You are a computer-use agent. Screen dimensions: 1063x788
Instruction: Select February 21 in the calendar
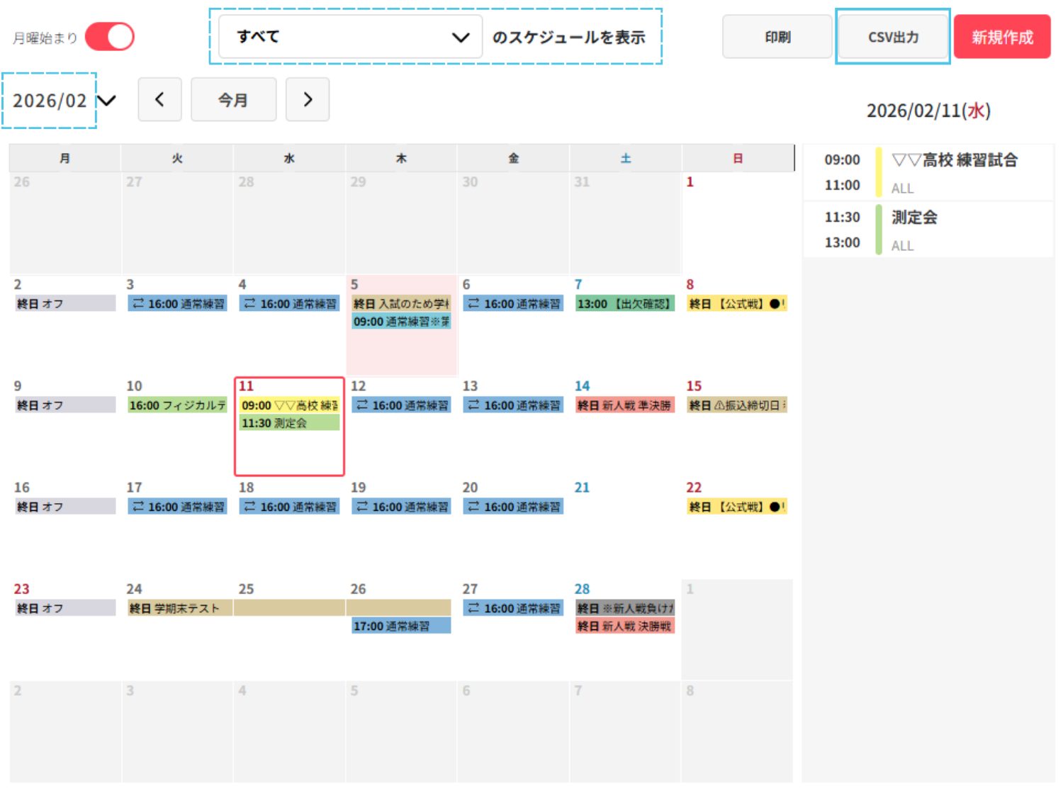(x=625, y=524)
